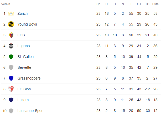Click the TD column header
This screenshot has width=161, height=118.
147,4
